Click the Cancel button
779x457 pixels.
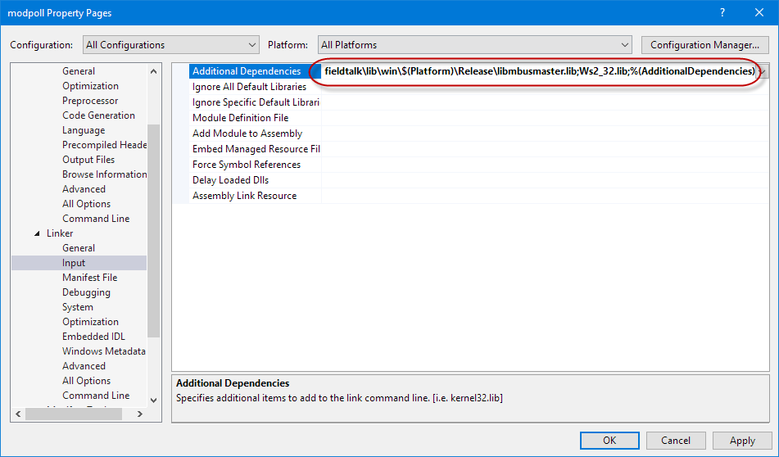[676, 441]
